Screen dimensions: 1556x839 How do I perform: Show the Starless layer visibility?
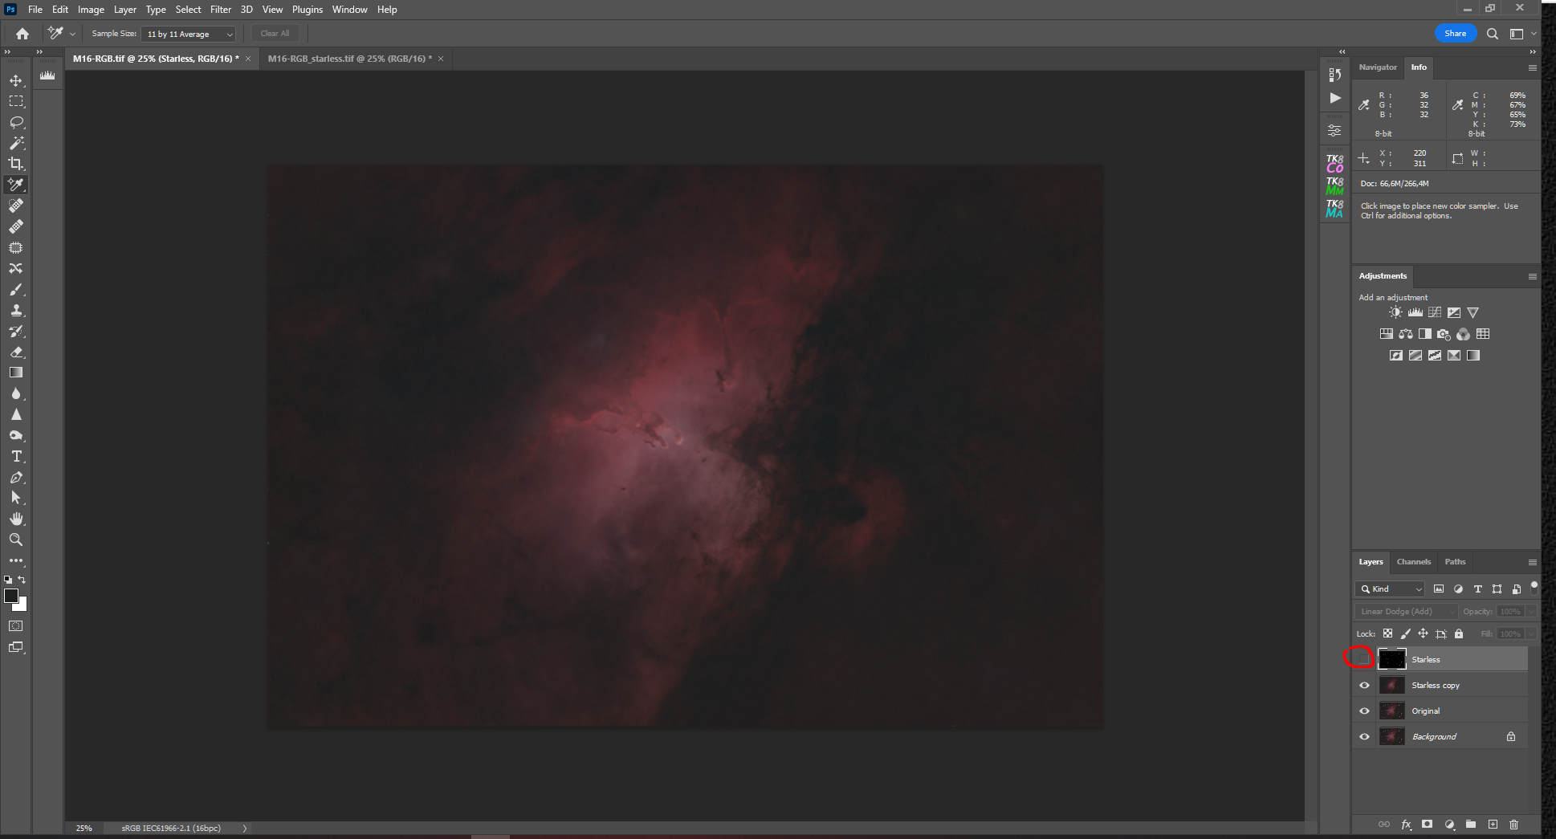(x=1363, y=659)
